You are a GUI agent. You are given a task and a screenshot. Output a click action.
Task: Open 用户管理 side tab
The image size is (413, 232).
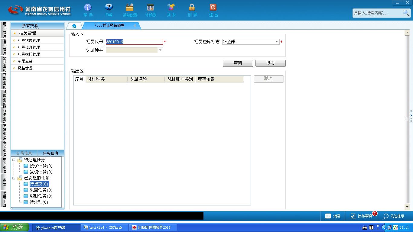click(4, 30)
